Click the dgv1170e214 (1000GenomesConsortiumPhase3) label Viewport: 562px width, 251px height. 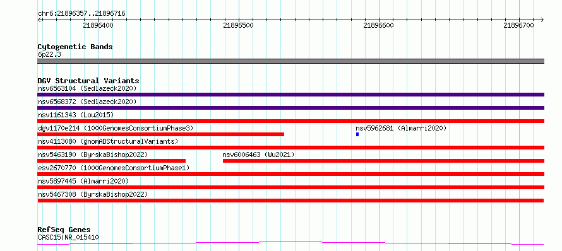(116, 128)
